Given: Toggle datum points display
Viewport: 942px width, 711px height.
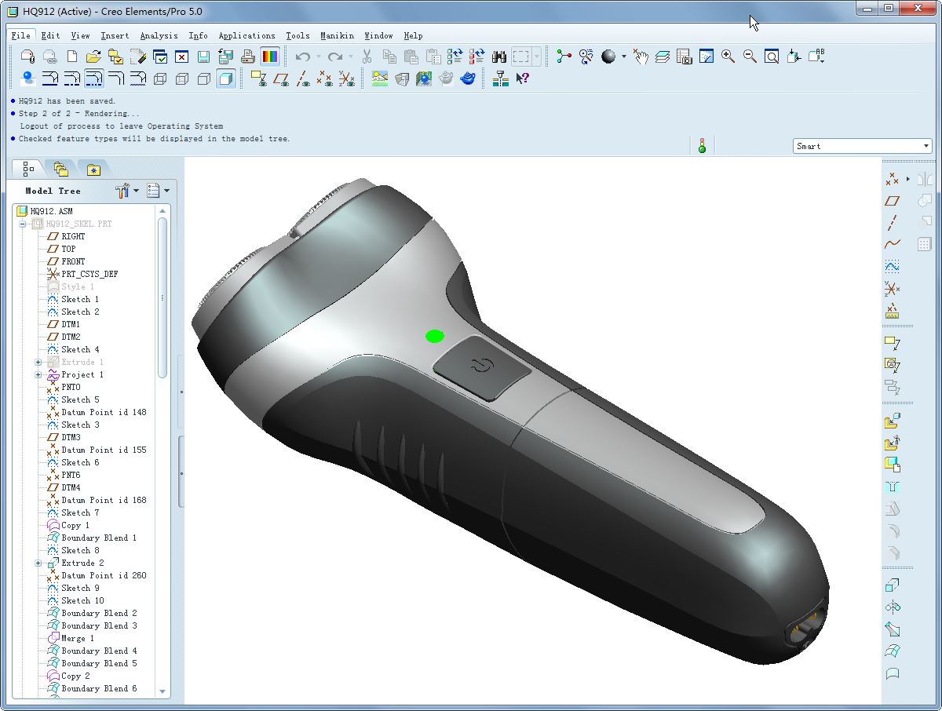Looking at the screenshot, I should pyautogui.click(x=324, y=78).
